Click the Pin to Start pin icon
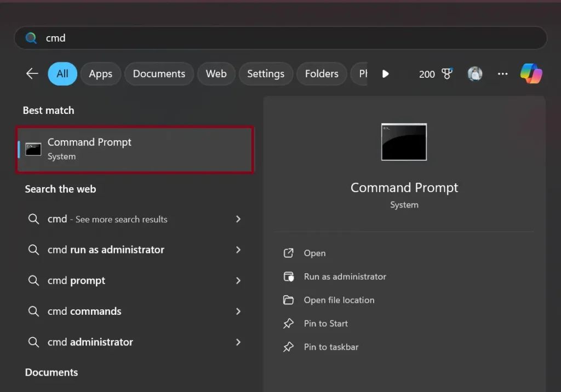The width and height of the screenshot is (561, 392). tap(288, 324)
